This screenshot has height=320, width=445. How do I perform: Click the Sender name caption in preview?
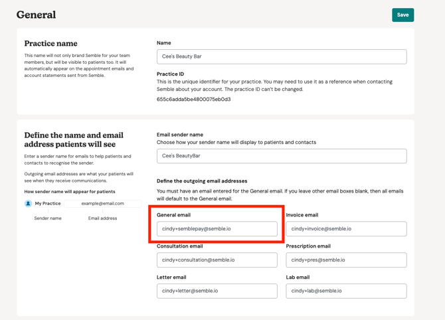click(48, 218)
